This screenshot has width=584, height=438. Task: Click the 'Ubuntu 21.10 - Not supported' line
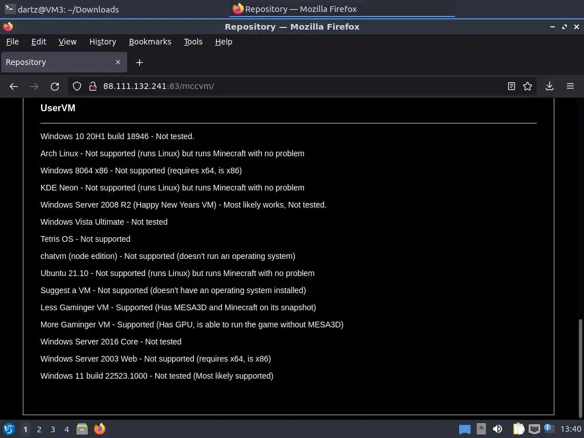click(177, 273)
